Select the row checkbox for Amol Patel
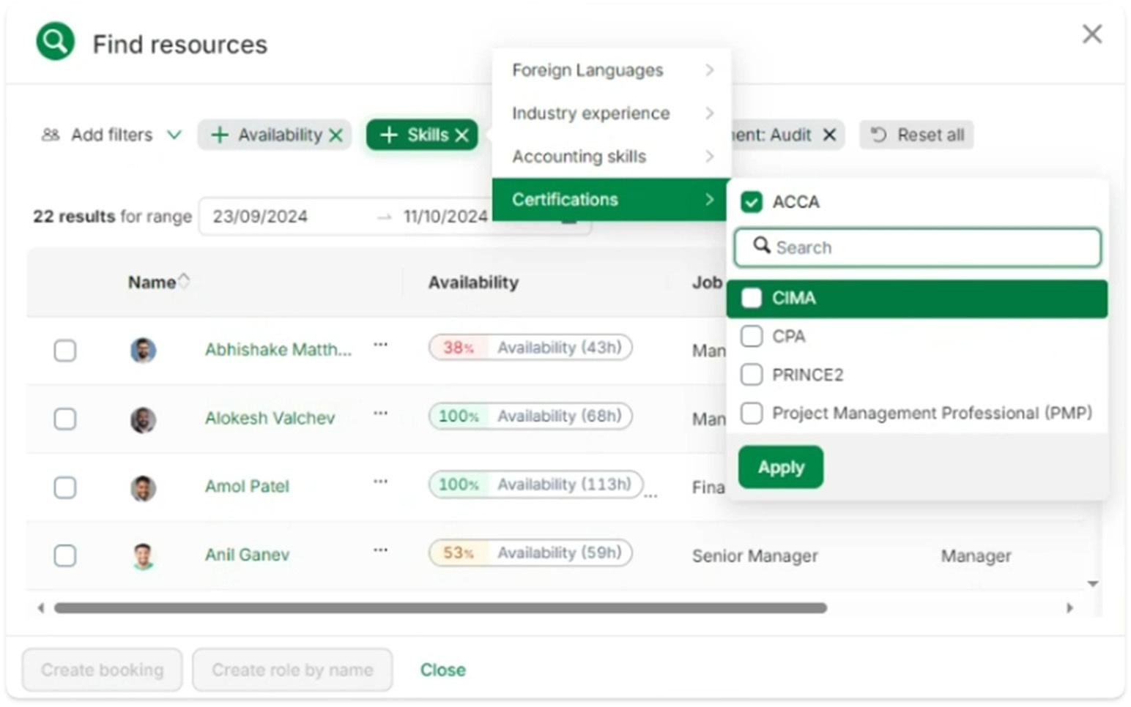 65,486
